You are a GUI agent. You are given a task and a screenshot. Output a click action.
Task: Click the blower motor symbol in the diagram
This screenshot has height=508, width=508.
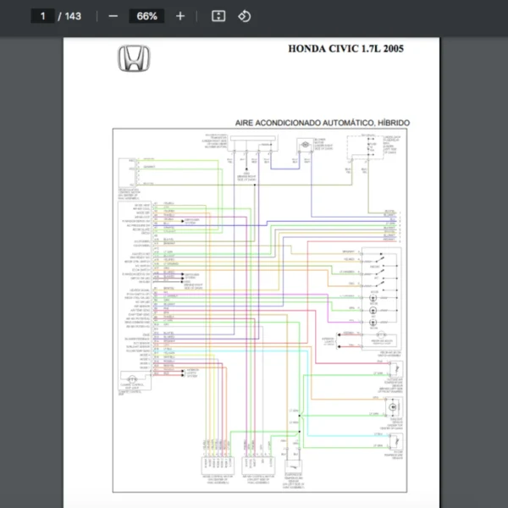304,146
